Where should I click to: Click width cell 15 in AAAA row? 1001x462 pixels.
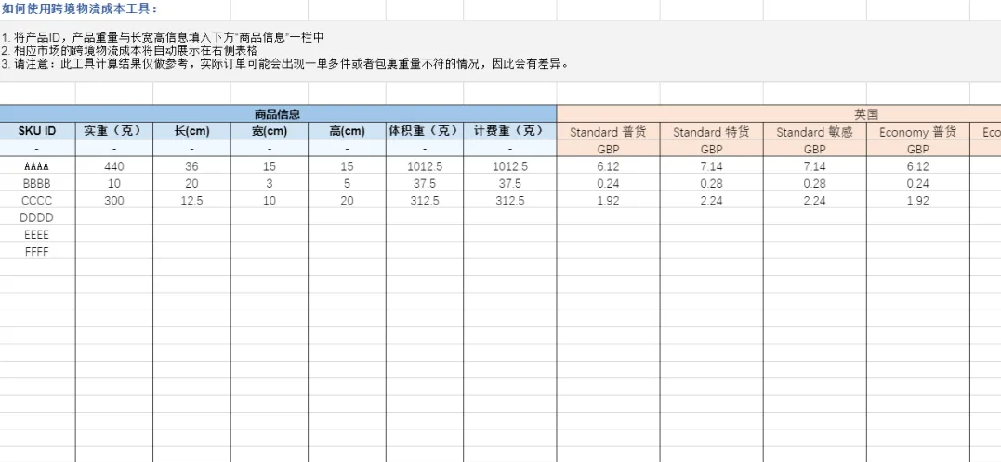coord(270,165)
